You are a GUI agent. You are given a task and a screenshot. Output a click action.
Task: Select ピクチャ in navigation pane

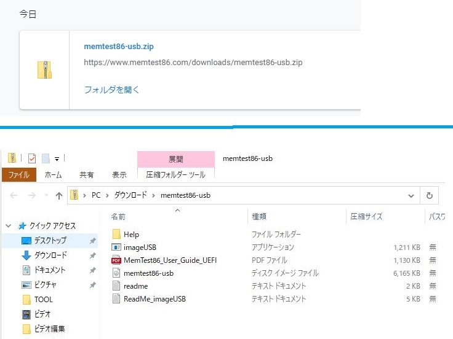[x=46, y=284]
